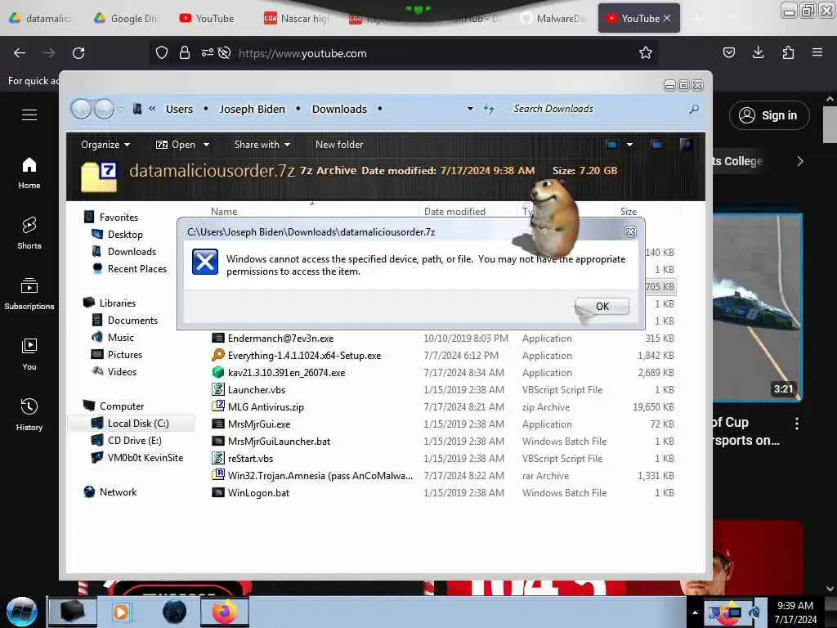Click the padlock site security icon
The height and width of the screenshot is (628, 837).
click(184, 52)
